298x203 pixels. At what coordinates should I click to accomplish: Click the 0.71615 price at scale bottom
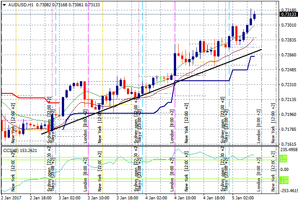289,144
